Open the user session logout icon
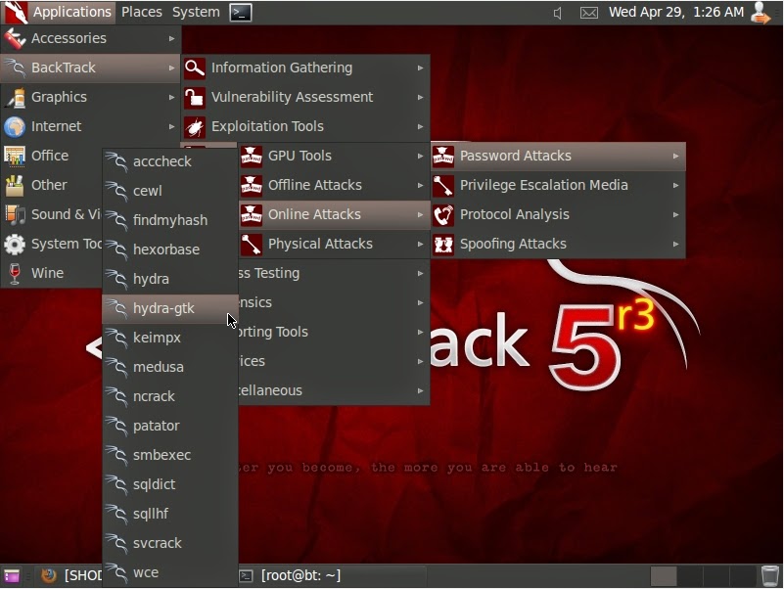The height and width of the screenshot is (589, 784). coord(761,13)
